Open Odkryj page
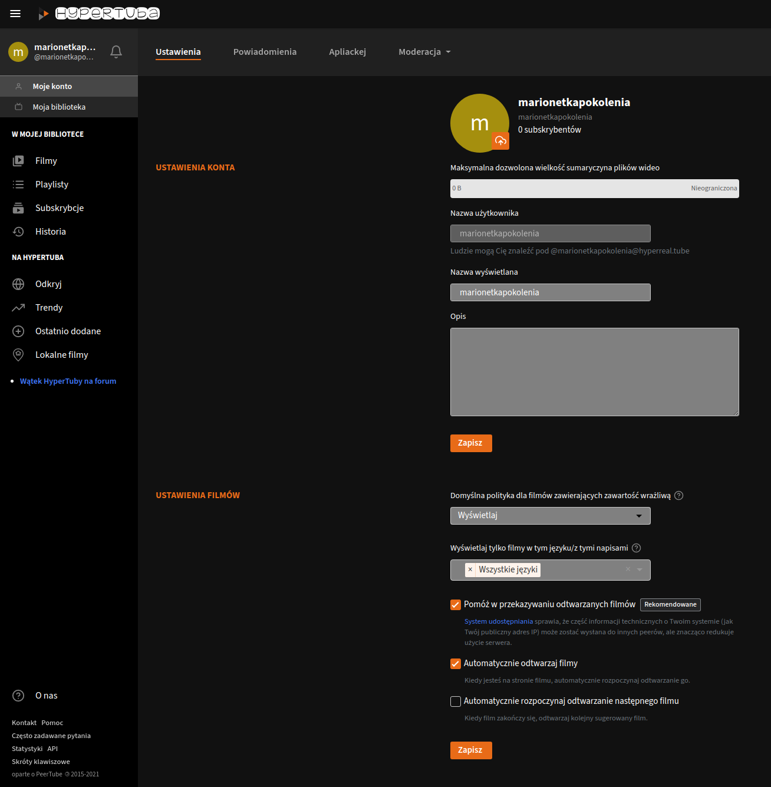The image size is (771, 787). pyautogui.click(x=48, y=284)
